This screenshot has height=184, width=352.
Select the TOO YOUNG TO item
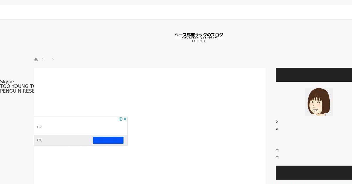(17, 86)
